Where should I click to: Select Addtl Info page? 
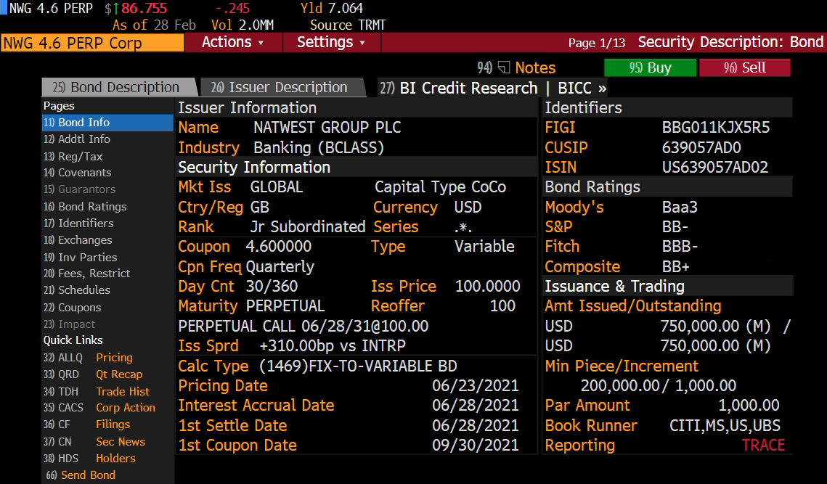tap(77, 139)
